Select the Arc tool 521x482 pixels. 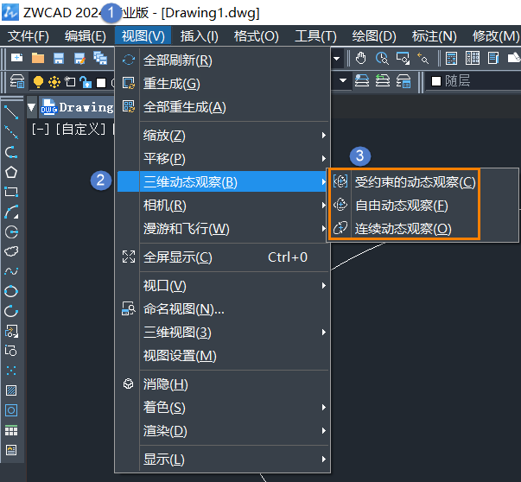(x=11, y=212)
